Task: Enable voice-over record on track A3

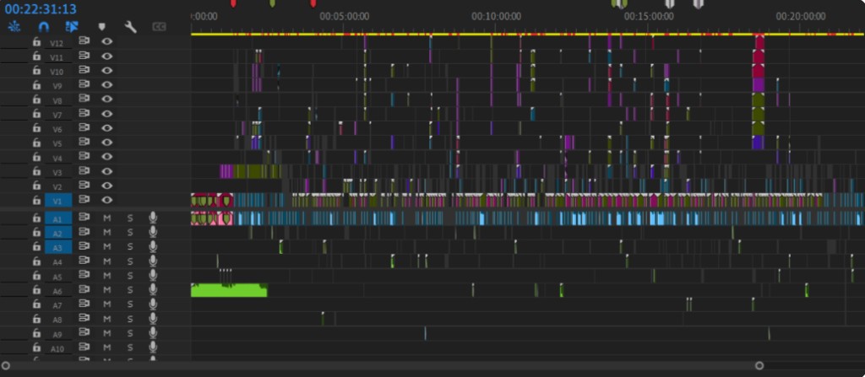Action: (x=153, y=246)
